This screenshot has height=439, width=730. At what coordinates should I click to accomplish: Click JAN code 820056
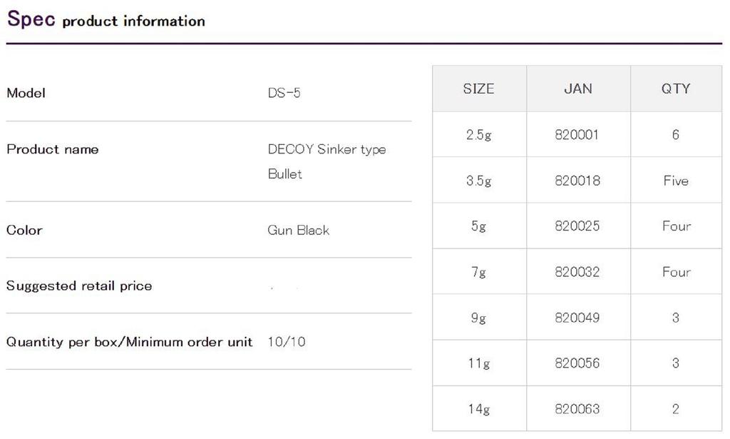577,363
